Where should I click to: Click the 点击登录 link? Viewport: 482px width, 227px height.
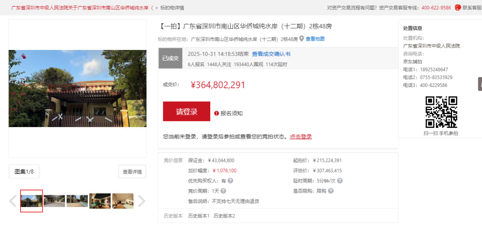[x=301, y=136]
